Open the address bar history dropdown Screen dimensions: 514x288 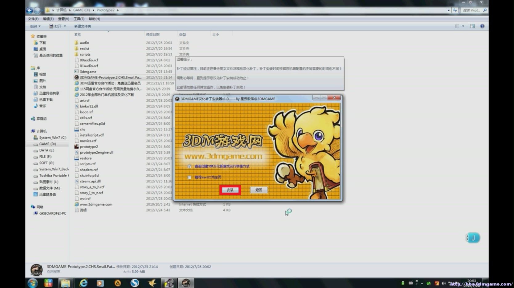(449, 10)
